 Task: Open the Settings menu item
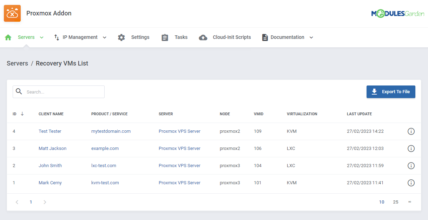click(140, 37)
